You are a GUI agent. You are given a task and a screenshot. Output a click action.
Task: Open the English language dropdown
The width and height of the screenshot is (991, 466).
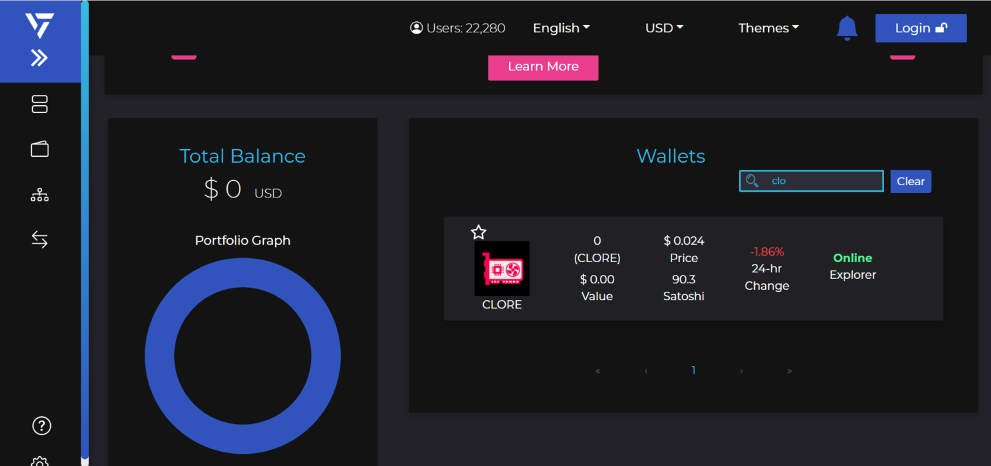click(x=560, y=28)
